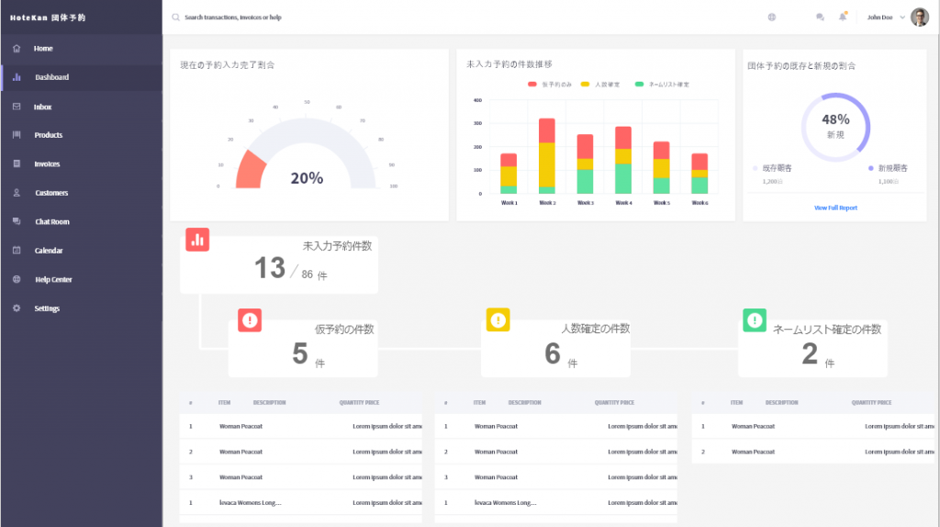Toggle ネームリスト確定 green legend swatch
940x527 pixels.
click(639, 84)
